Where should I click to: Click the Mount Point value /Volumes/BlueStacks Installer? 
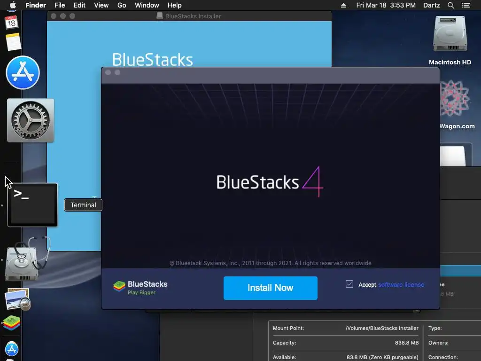click(x=382, y=328)
